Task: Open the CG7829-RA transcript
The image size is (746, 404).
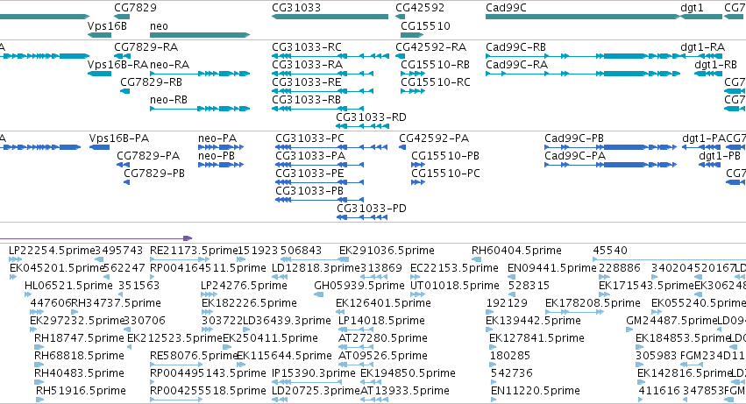Action: [146, 47]
